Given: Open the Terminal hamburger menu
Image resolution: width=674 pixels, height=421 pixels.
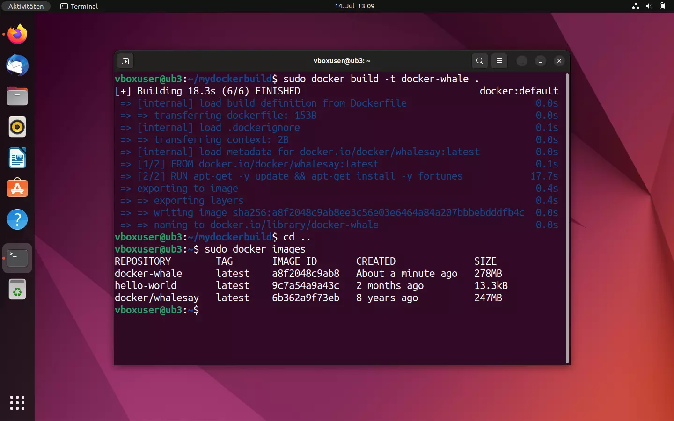Looking at the screenshot, I should click(x=499, y=61).
